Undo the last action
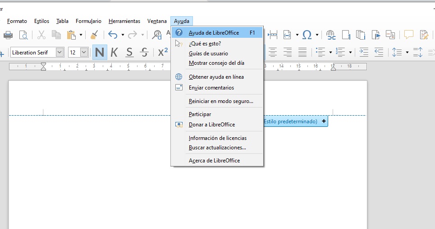 click(113, 35)
